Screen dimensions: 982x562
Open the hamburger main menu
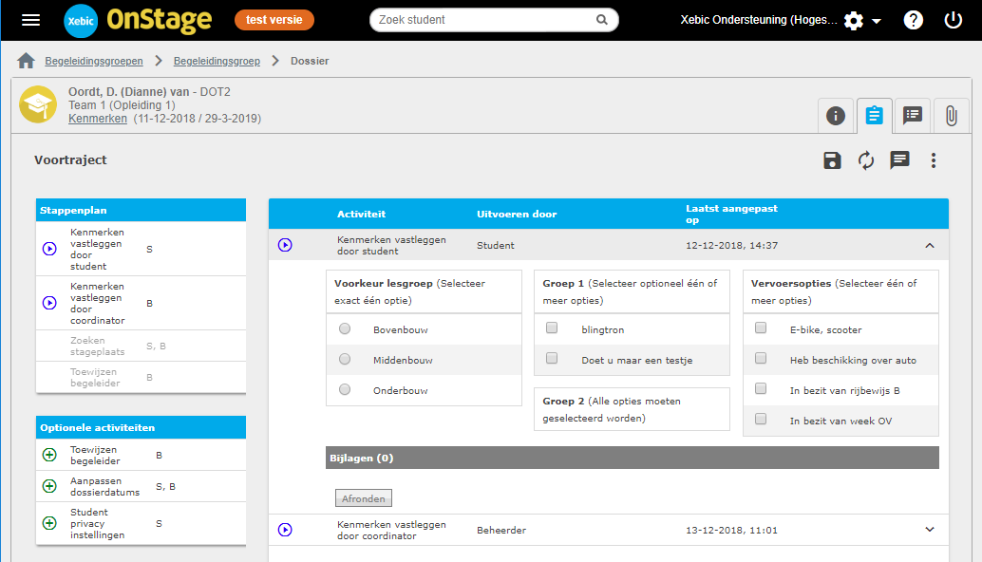click(30, 20)
